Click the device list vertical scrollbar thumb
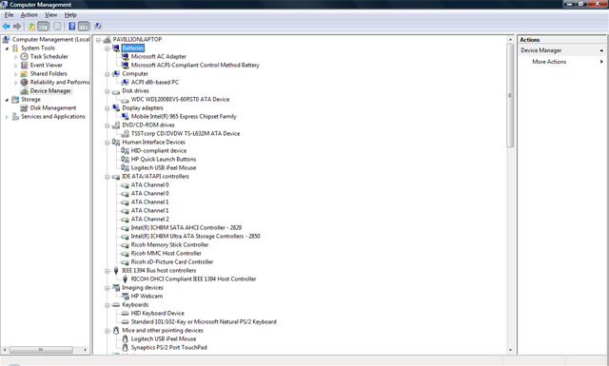 [510, 95]
